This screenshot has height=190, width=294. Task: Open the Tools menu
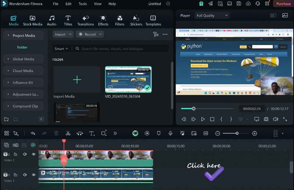tap(83, 4)
